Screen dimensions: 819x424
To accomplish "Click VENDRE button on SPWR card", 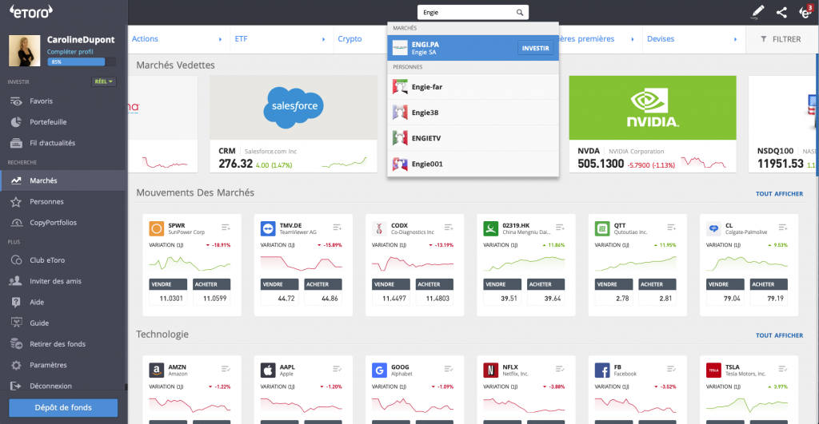I will pyautogui.click(x=168, y=284).
